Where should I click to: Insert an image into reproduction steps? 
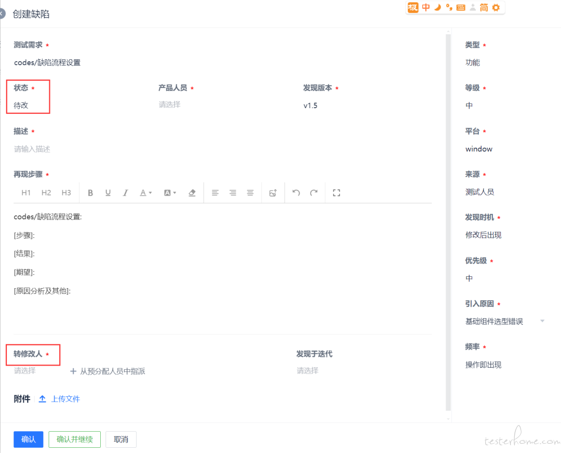pyautogui.click(x=273, y=193)
